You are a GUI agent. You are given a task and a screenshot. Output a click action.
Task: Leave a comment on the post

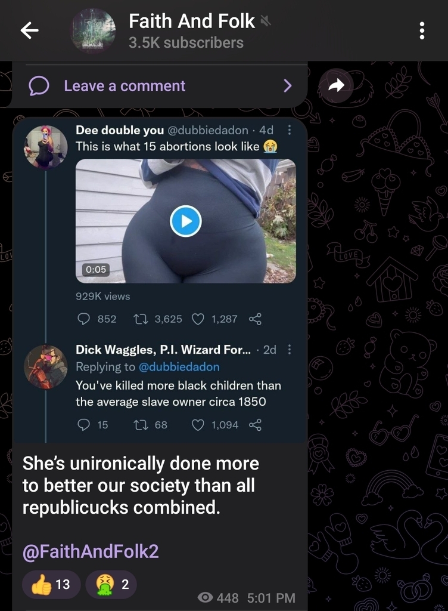pyautogui.click(x=160, y=86)
